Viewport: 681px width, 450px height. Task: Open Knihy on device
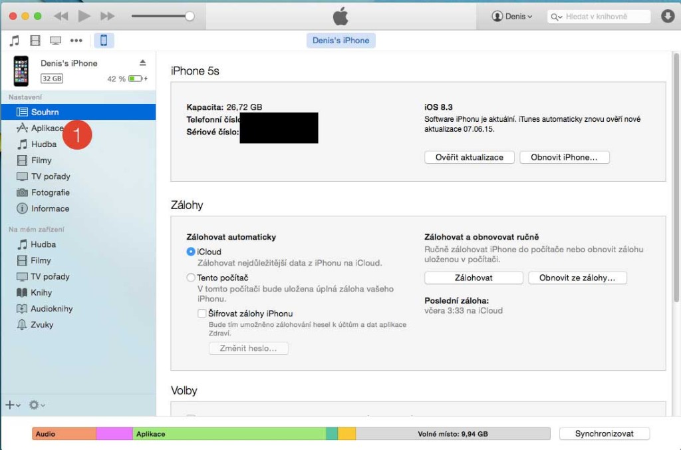(x=78, y=293)
